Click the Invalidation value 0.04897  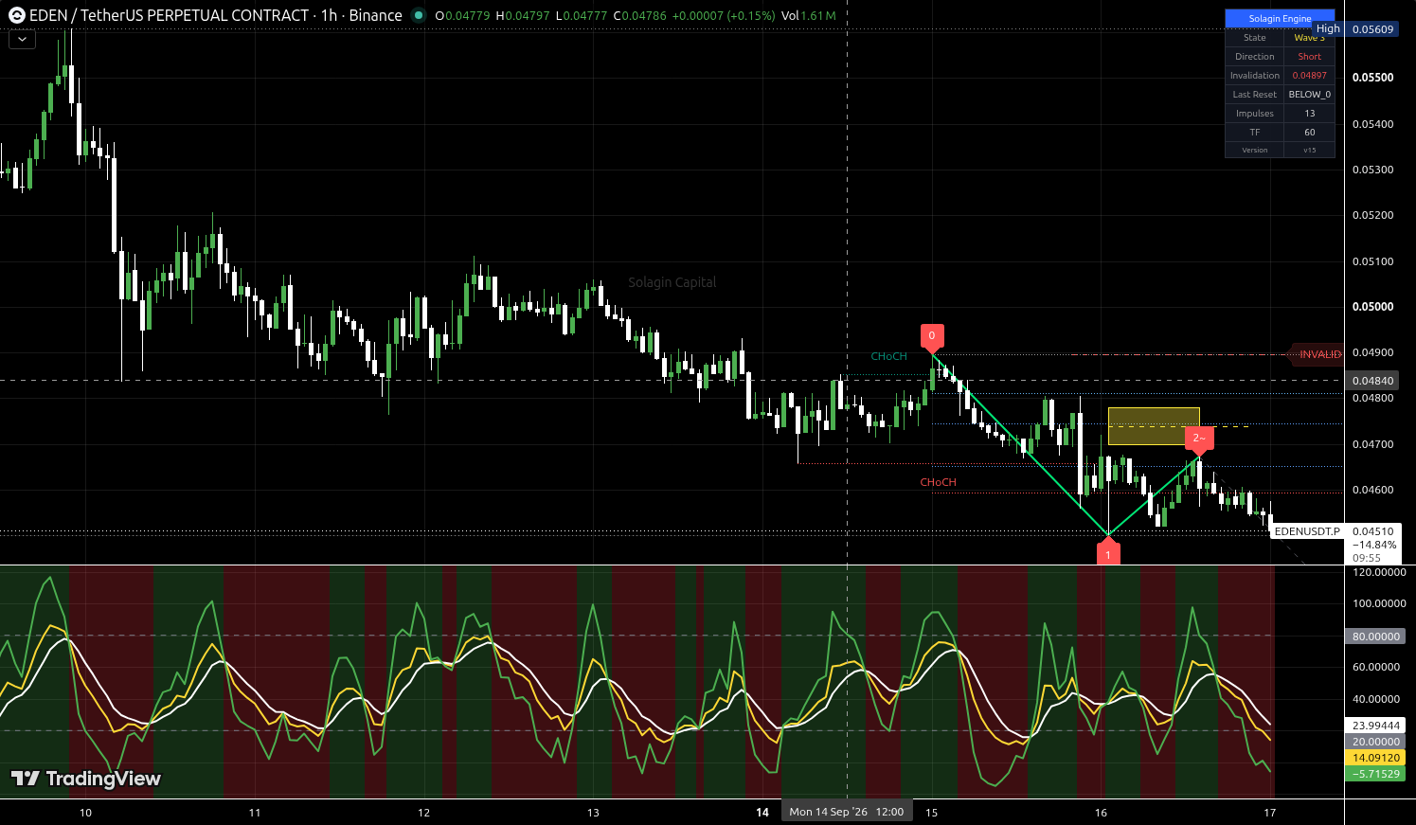(x=1309, y=76)
